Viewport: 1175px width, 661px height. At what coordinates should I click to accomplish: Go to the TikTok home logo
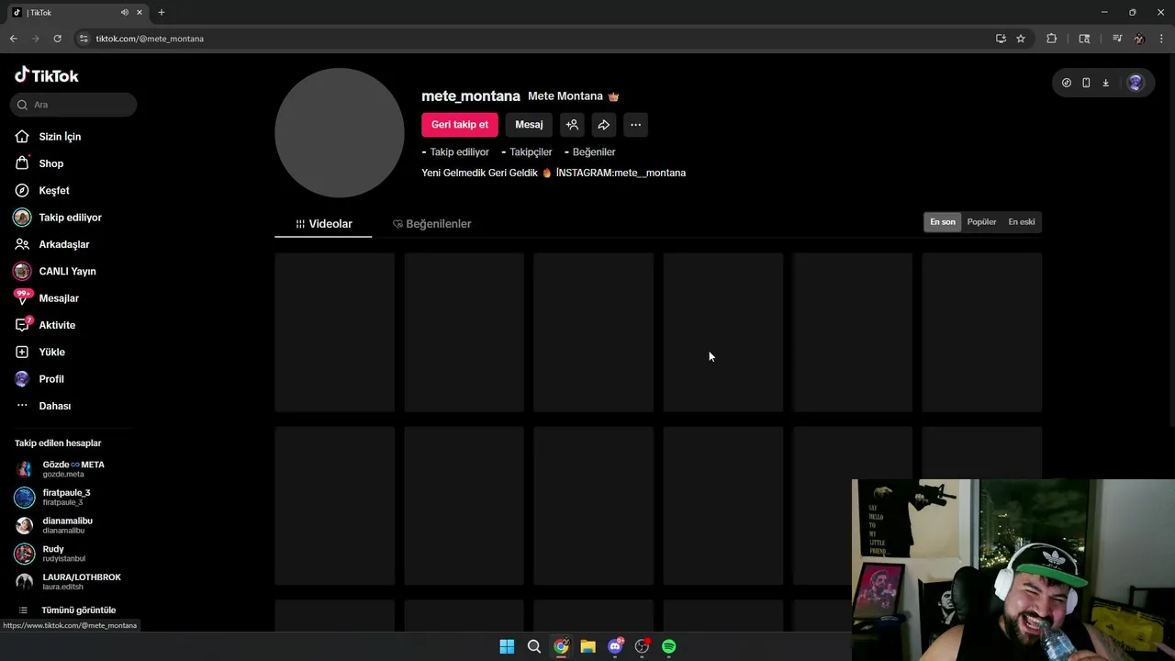click(x=47, y=75)
